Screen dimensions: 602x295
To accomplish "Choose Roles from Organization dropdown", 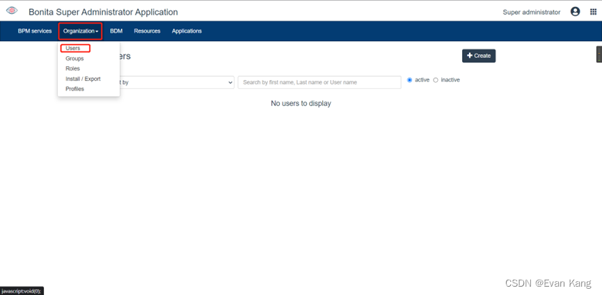I will (x=72, y=69).
